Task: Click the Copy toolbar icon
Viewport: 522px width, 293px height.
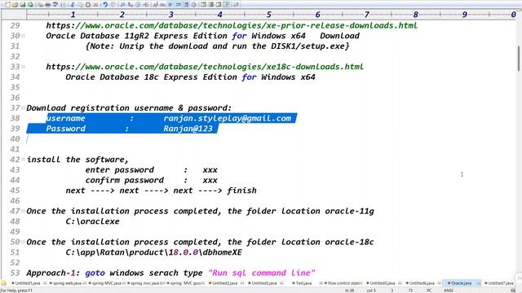Action: click(x=80, y=5)
